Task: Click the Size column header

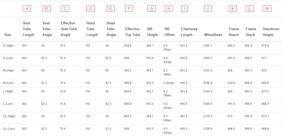Action: click(7, 35)
